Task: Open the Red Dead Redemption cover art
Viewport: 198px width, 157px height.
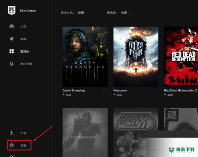Action: 181,57
